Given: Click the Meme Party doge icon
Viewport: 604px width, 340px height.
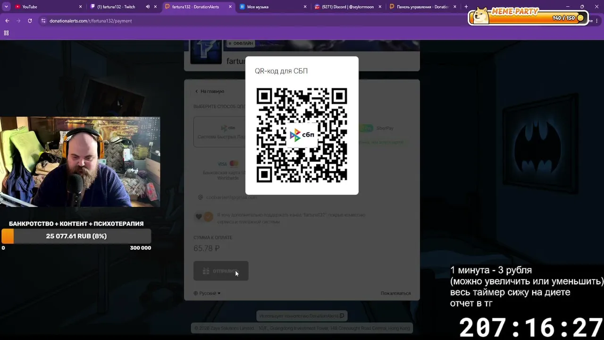Looking at the screenshot, I should (x=481, y=16).
